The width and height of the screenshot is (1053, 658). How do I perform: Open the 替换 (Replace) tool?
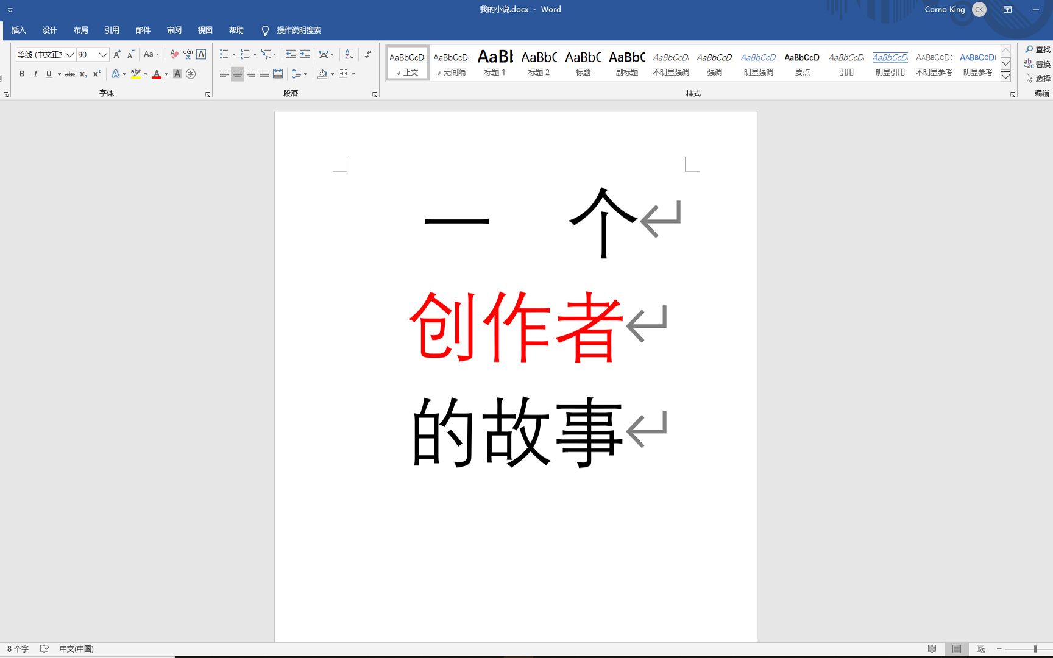coord(1038,64)
